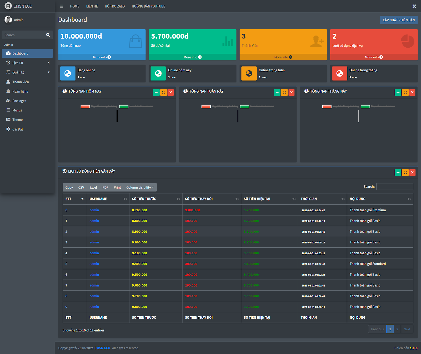Sort table by Số tiền trước column
Image resolution: width=421 pixels, height=354 pixels.
click(x=156, y=199)
